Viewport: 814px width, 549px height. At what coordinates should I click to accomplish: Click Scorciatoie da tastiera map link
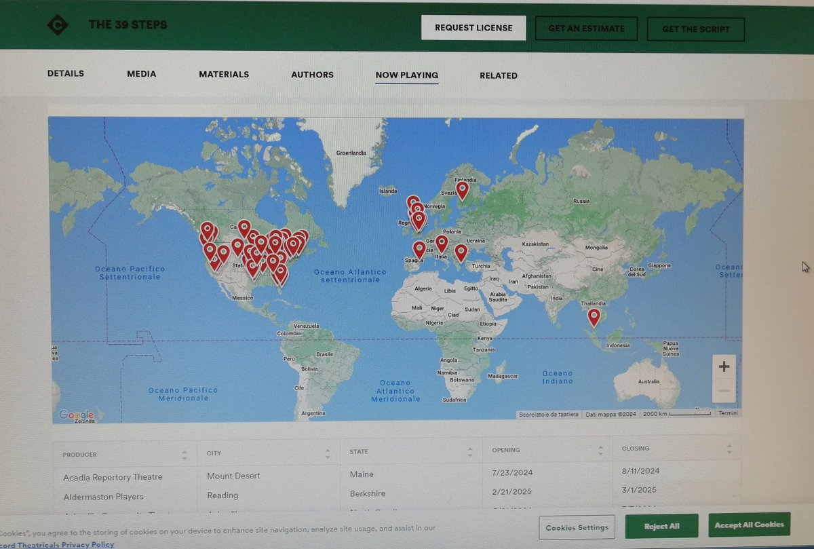point(548,414)
